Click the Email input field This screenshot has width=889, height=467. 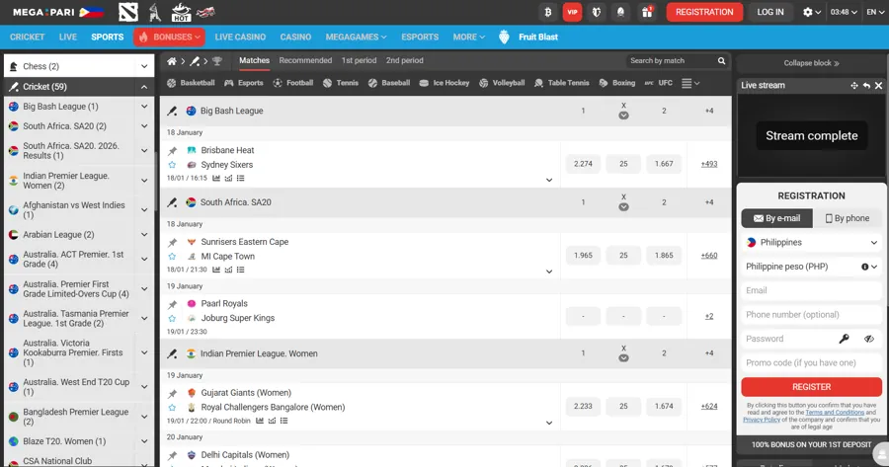click(x=810, y=290)
